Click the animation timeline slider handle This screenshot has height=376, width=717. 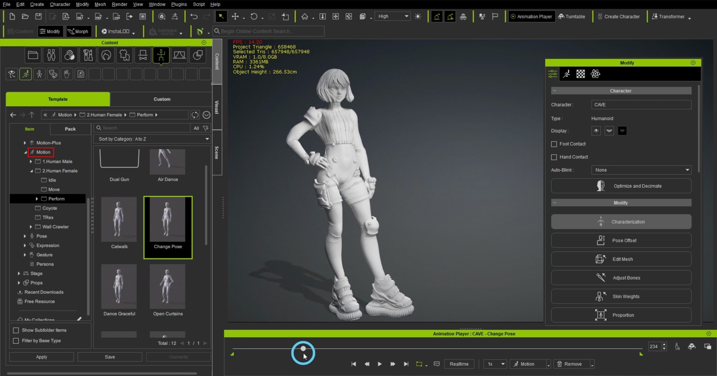point(303,349)
